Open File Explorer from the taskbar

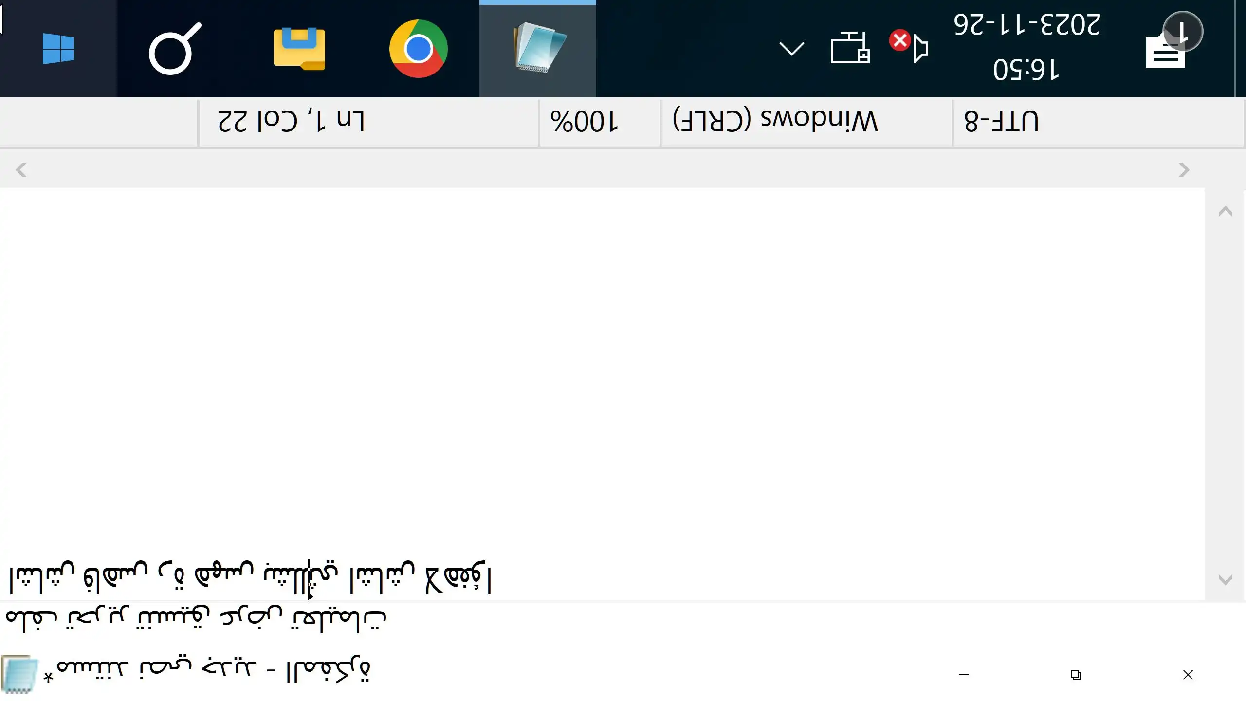tap(299, 49)
